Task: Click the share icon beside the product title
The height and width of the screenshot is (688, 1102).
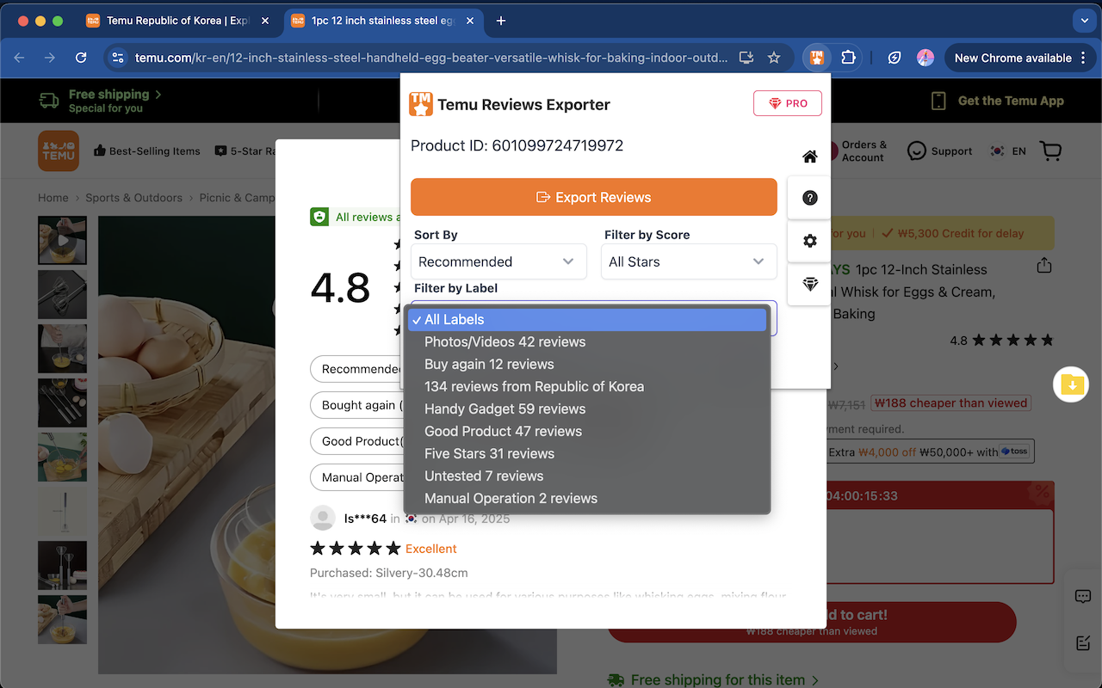Action: click(1044, 265)
